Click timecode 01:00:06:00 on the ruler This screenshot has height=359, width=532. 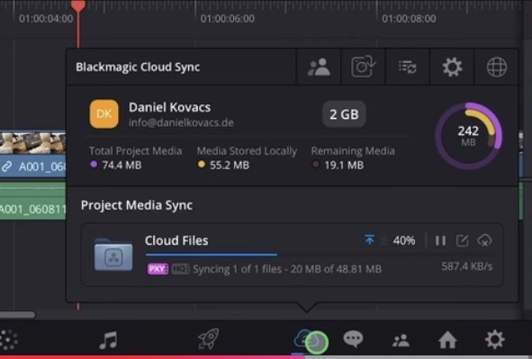(228, 19)
